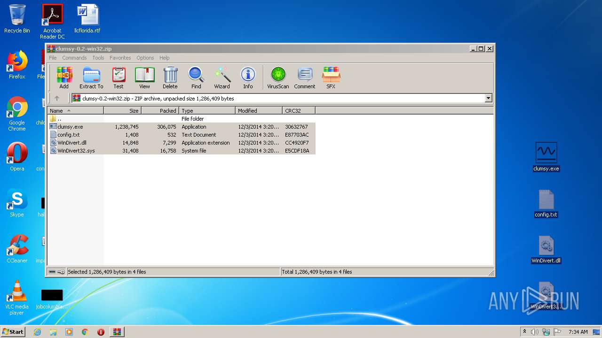Select the Recycle Bin desktop icon
602x338 pixels.
(x=17, y=19)
